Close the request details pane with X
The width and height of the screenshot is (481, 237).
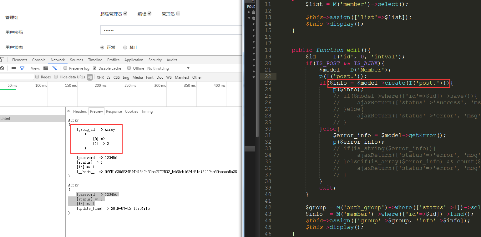[x=68, y=111]
